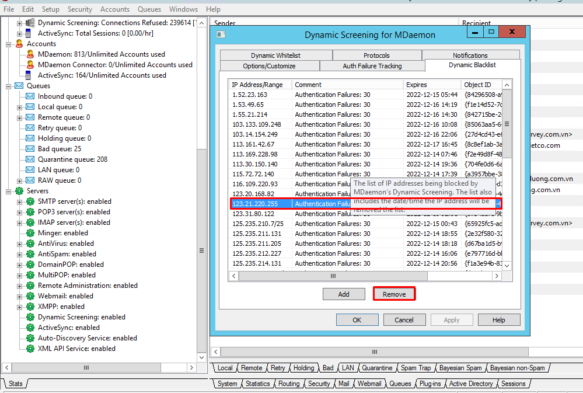This screenshot has height=393, width=583.
Task: Collapse the Accounts tree node
Action: click(x=9, y=44)
